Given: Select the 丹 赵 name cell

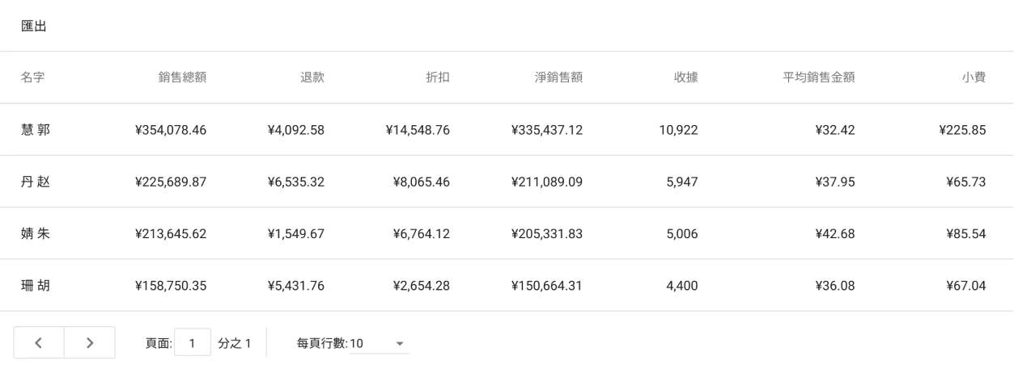Looking at the screenshot, I should pos(36,182).
